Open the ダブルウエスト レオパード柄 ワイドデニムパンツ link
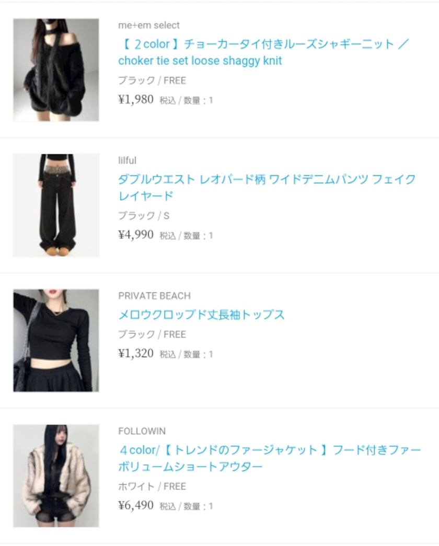 (267, 188)
